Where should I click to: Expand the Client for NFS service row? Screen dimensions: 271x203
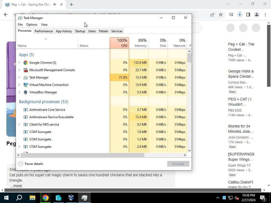[19, 125]
